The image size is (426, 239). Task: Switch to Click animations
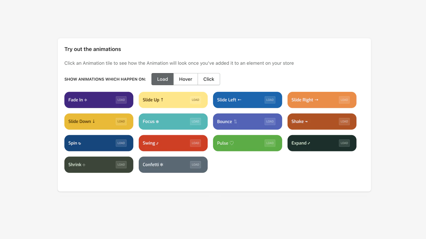point(209,79)
